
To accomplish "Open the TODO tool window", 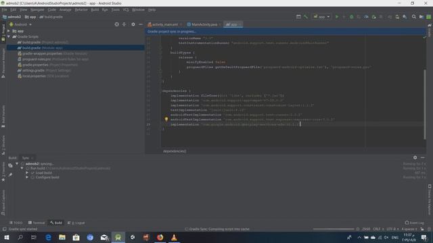I will pyautogui.click(x=16, y=223).
